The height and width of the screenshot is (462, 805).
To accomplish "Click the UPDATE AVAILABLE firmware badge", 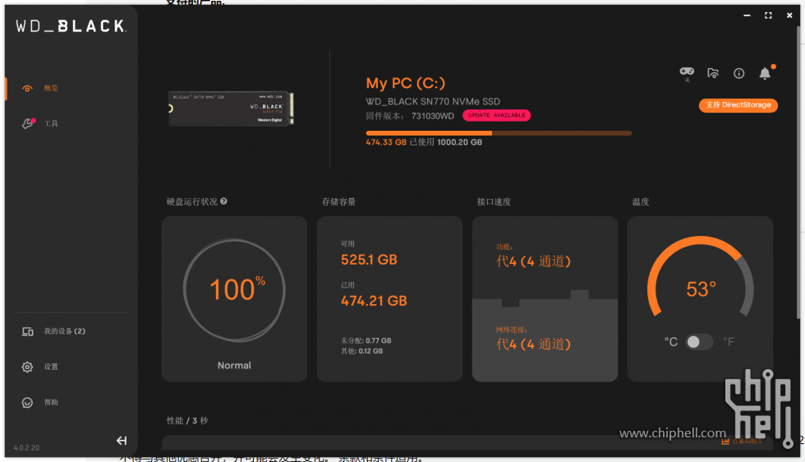I will (496, 116).
